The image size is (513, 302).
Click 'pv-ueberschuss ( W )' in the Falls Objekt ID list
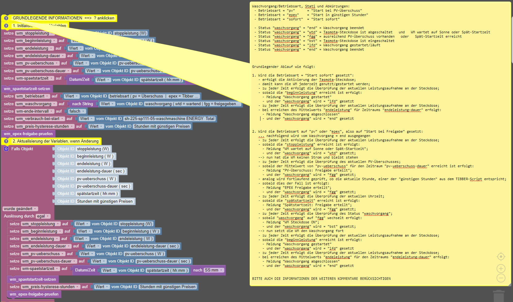pyautogui.click(x=97, y=179)
